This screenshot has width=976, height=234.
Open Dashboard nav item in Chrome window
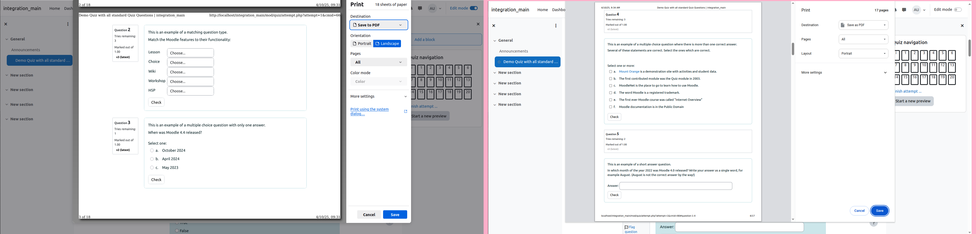coord(558,10)
